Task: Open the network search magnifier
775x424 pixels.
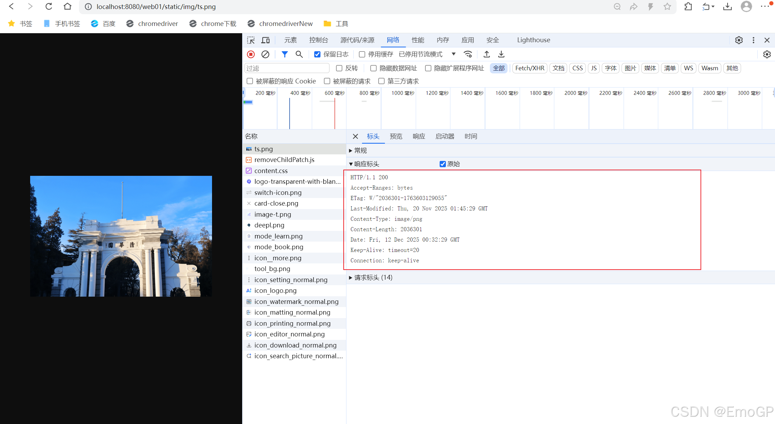Action: coord(299,54)
